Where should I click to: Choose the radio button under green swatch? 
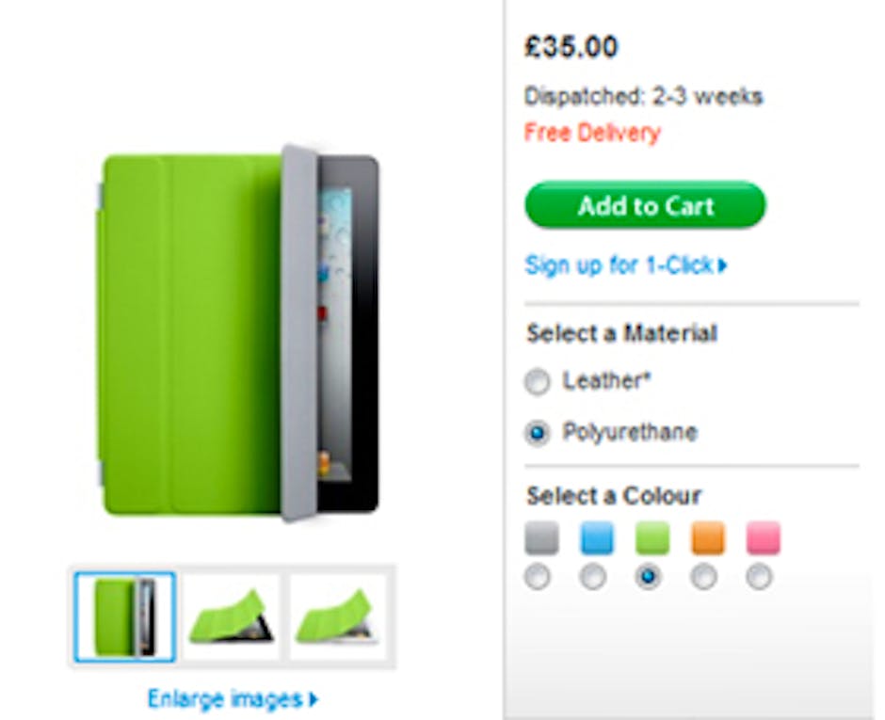648,577
